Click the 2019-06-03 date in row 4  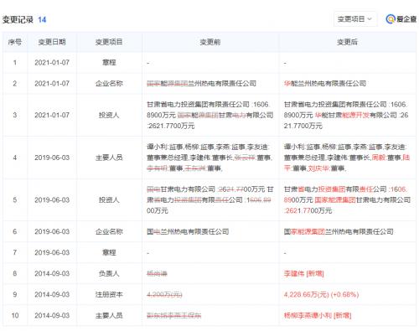[x=52, y=158]
